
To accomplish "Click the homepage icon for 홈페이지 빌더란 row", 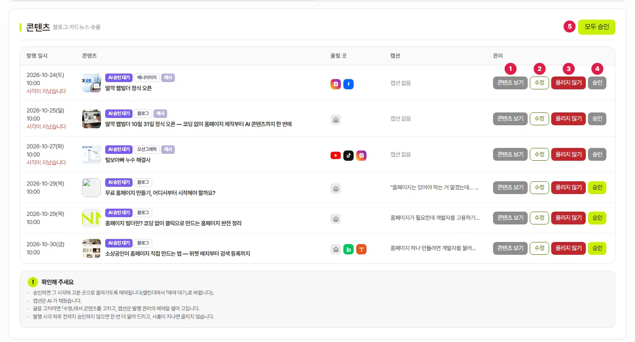I will coord(336,219).
